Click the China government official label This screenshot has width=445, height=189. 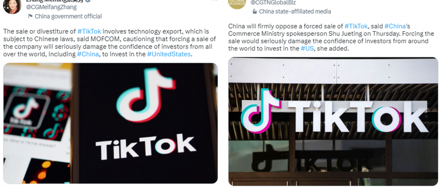pos(68,17)
